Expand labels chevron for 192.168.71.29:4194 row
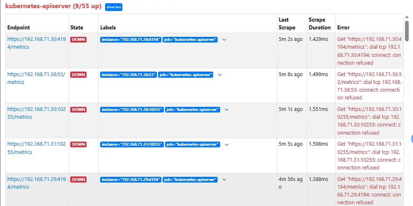Image resolution: width=413 pixels, height=206 pixels. 224,179
